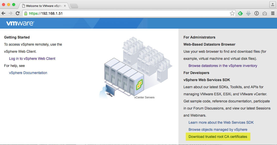Screen dimensions: 277x145
Task: Maximize window with green button
Action: pyautogui.click(x=14, y=5)
